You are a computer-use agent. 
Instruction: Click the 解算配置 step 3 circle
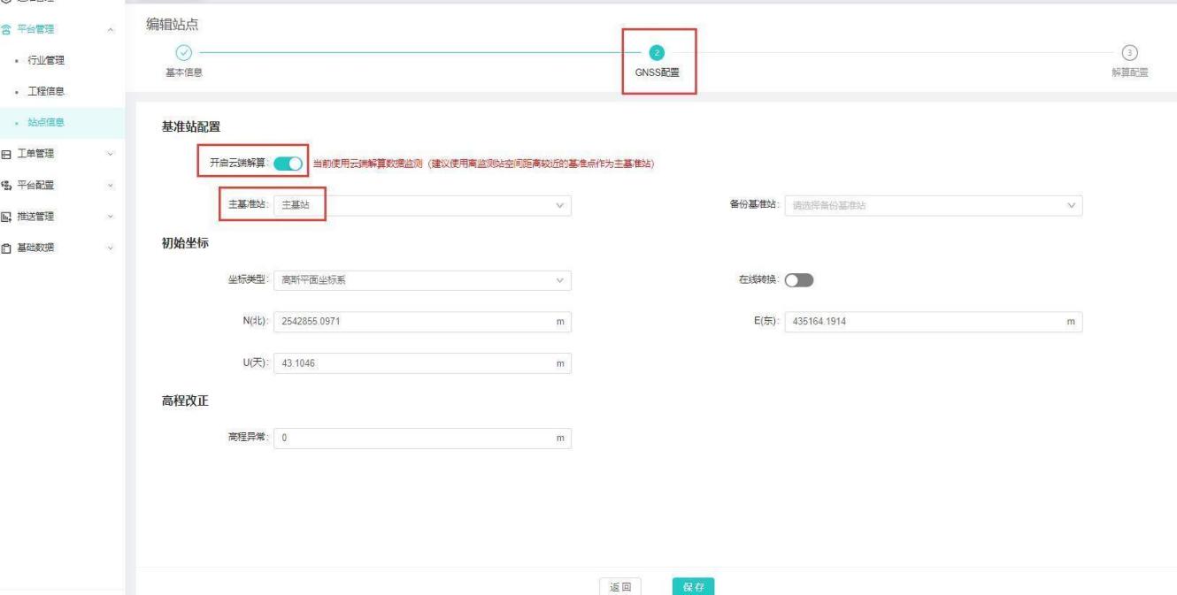click(1129, 52)
